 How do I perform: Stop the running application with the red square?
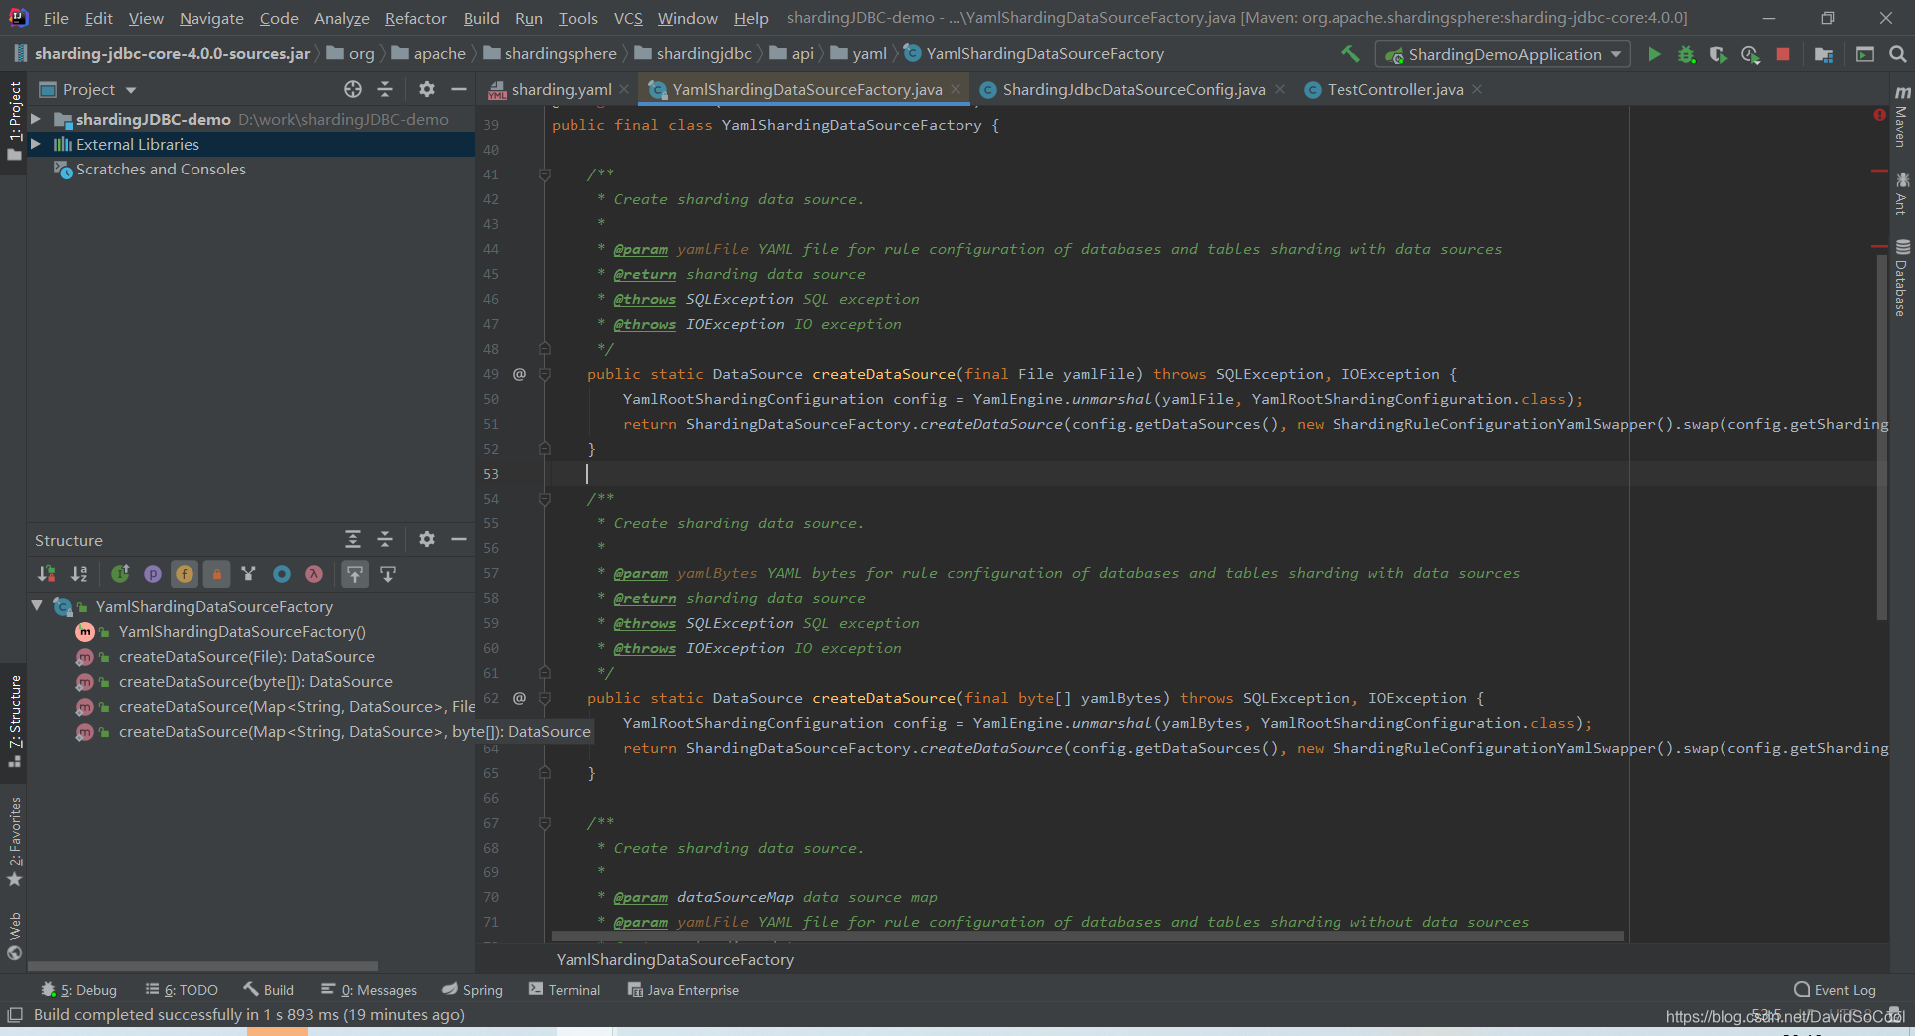pyautogui.click(x=1783, y=54)
